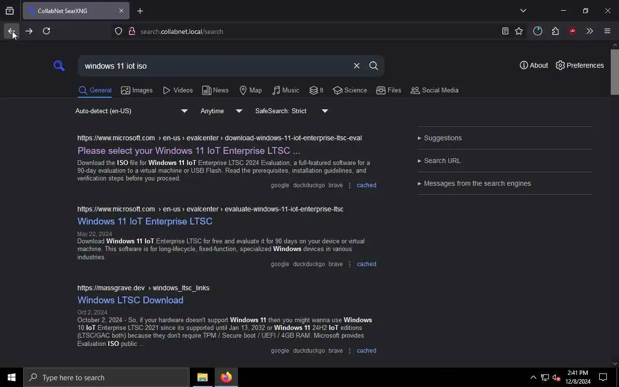Clear the search query with the X icon

coord(356,66)
